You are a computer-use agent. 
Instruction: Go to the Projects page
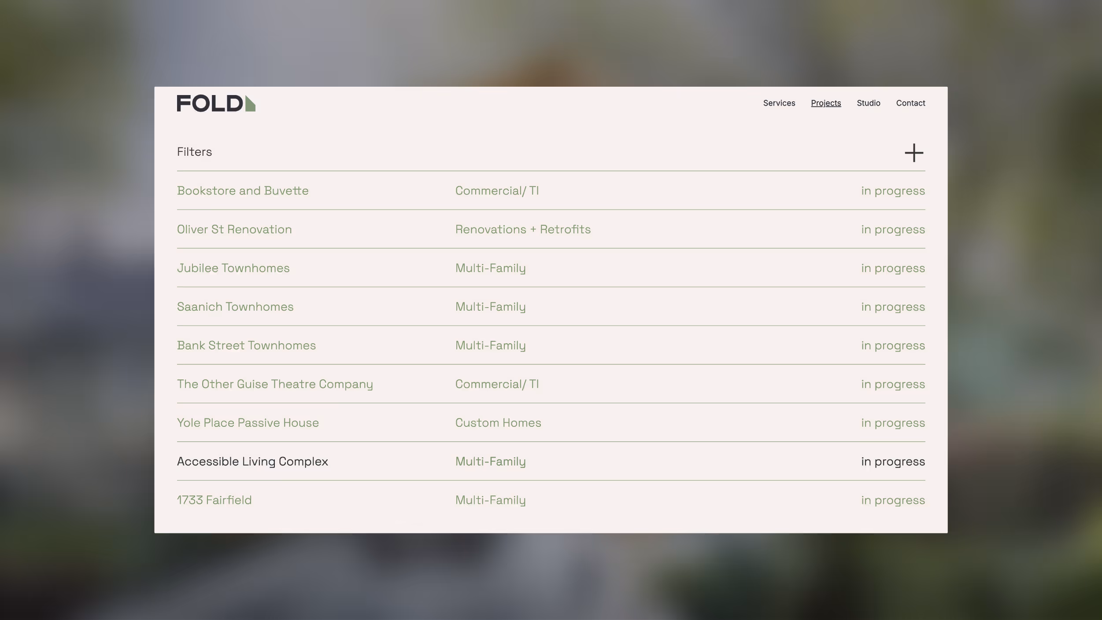tap(825, 103)
